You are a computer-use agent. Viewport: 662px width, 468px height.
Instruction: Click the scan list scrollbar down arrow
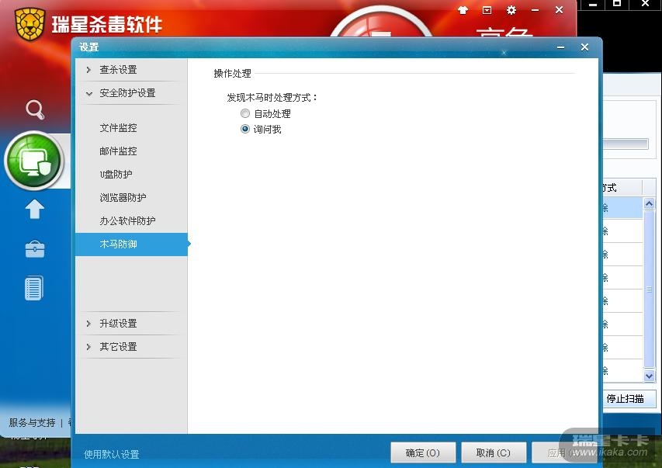click(x=650, y=376)
